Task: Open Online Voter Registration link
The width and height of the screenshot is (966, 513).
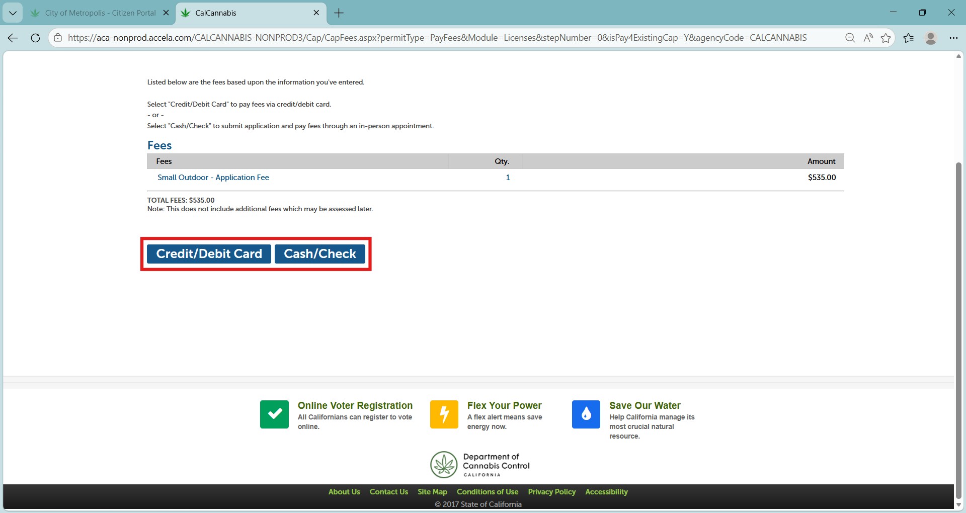Action: pos(355,405)
